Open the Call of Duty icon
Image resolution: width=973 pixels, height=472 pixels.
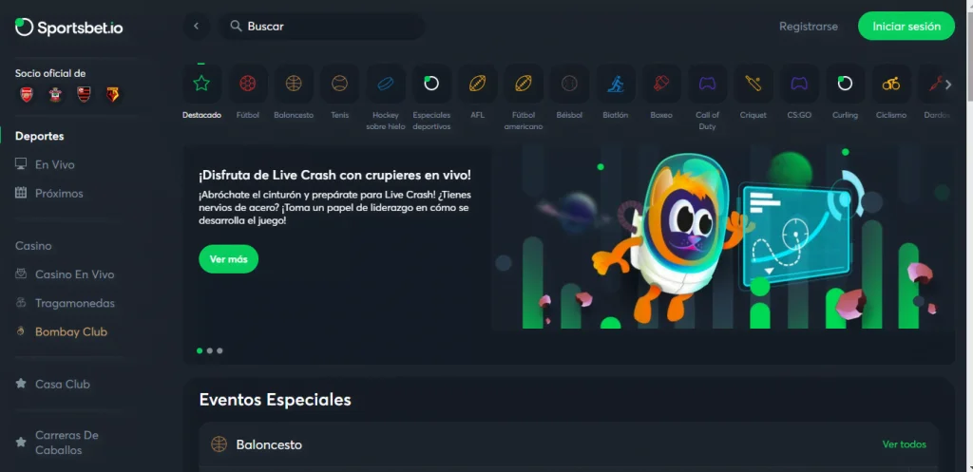click(707, 84)
